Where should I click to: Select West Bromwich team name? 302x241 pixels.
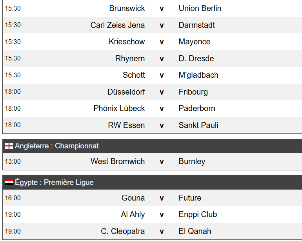pyautogui.click(x=118, y=161)
